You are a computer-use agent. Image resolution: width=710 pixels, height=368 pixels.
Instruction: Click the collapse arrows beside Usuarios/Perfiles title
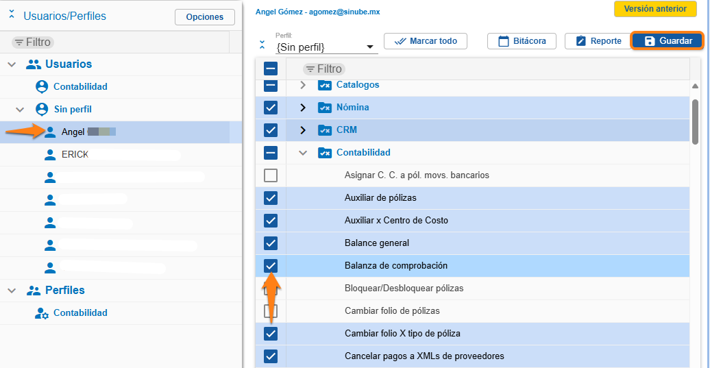[12, 15]
